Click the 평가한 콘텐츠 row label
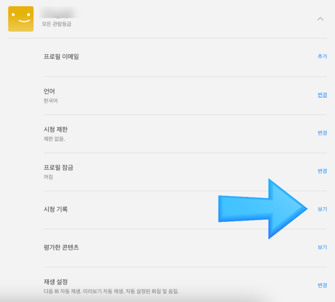The image size is (335, 302). pyautogui.click(x=61, y=247)
